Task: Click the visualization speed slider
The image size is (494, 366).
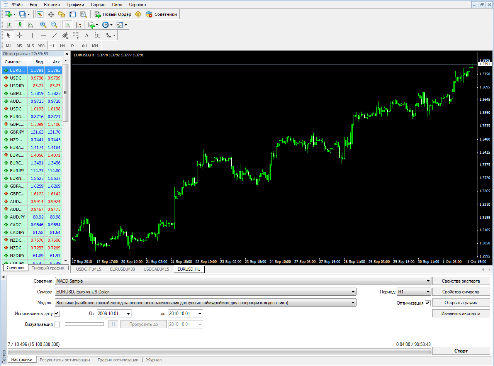Action: click(x=85, y=324)
